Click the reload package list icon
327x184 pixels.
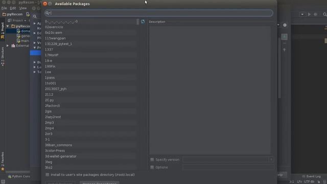tap(143, 21)
